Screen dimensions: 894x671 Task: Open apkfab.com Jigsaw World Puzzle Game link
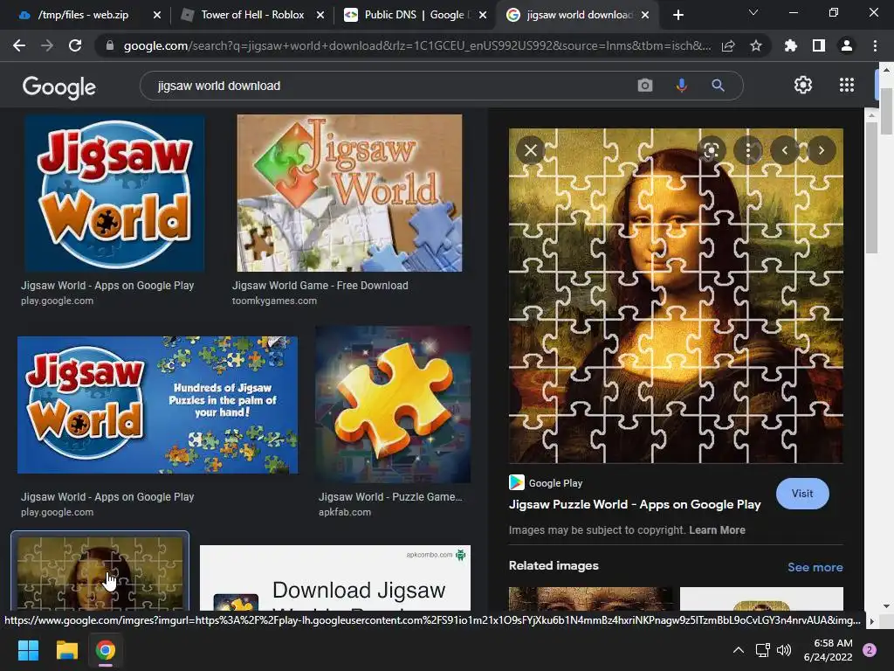390,504
